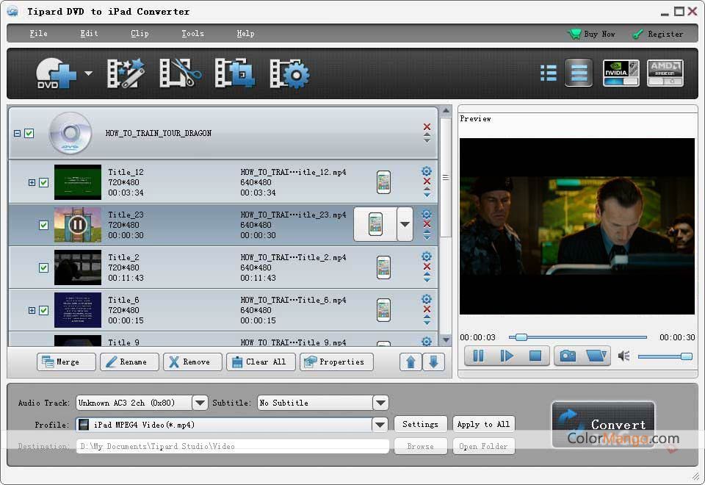
Task: Open Preferences gear film icon
Action: tap(289, 73)
